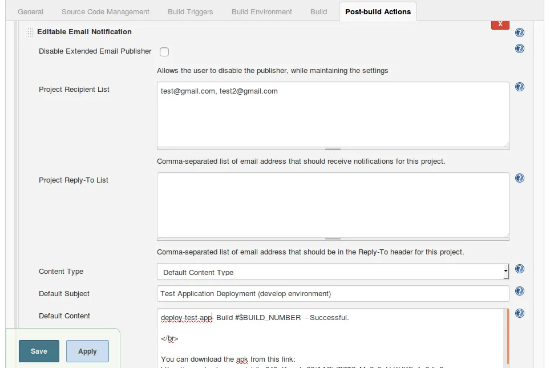Open help for Editable Email Notification
The image size is (550, 368).
(520, 33)
